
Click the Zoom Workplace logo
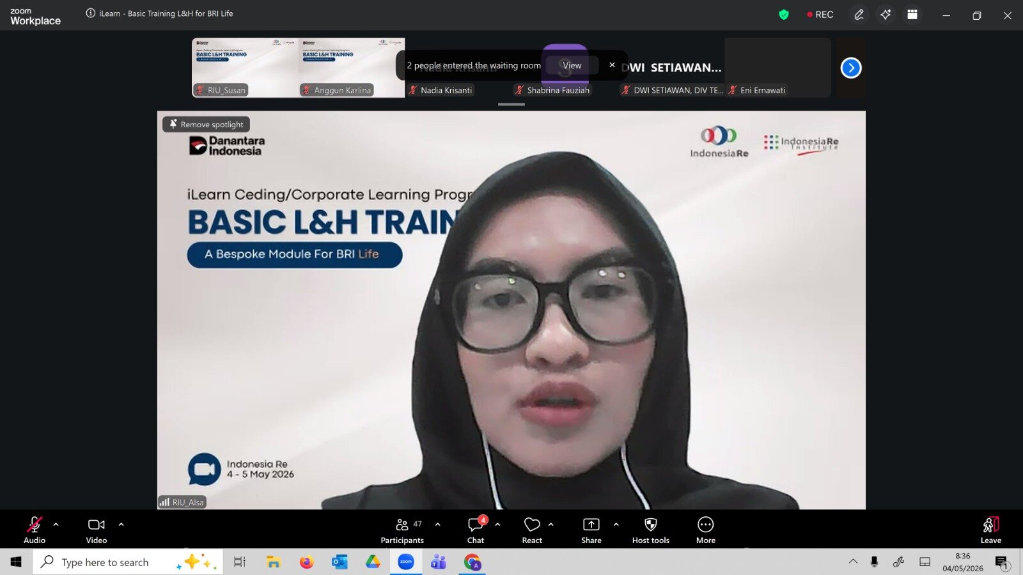coord(36,16)
